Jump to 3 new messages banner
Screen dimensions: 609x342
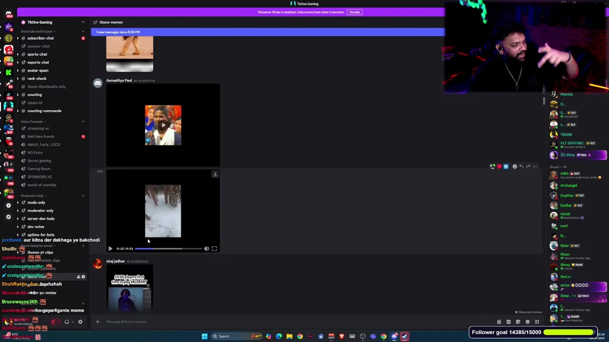click(268, 32)
